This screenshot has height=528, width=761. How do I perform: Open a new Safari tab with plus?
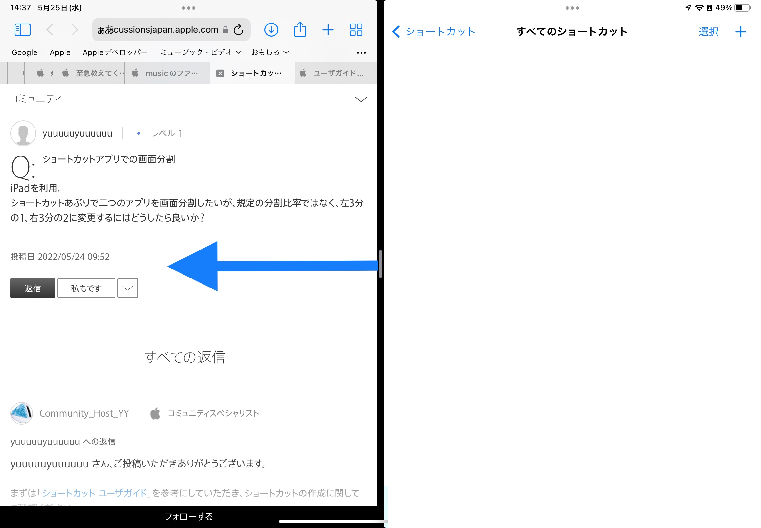[x=328, y=30]
